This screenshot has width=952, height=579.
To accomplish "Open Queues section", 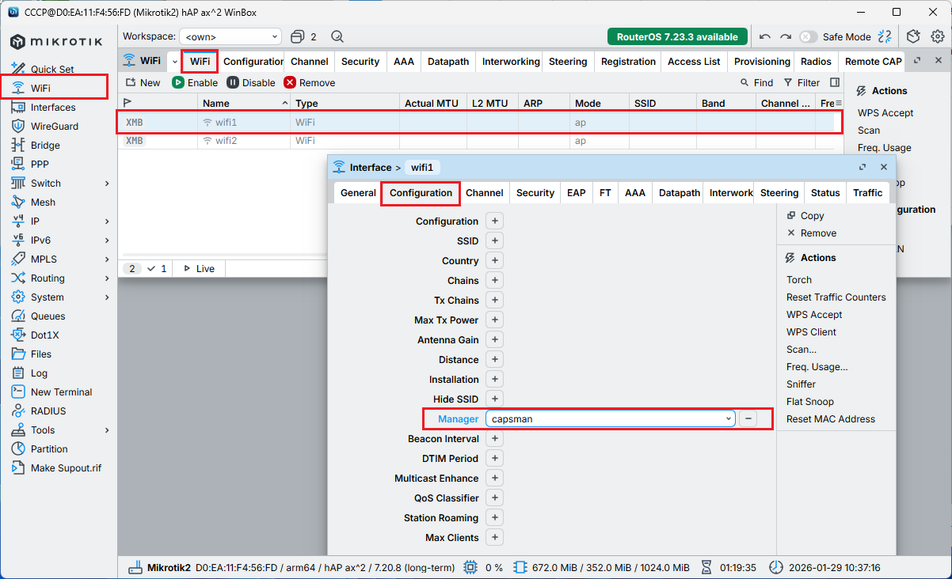I will click(x=48, y=316).
